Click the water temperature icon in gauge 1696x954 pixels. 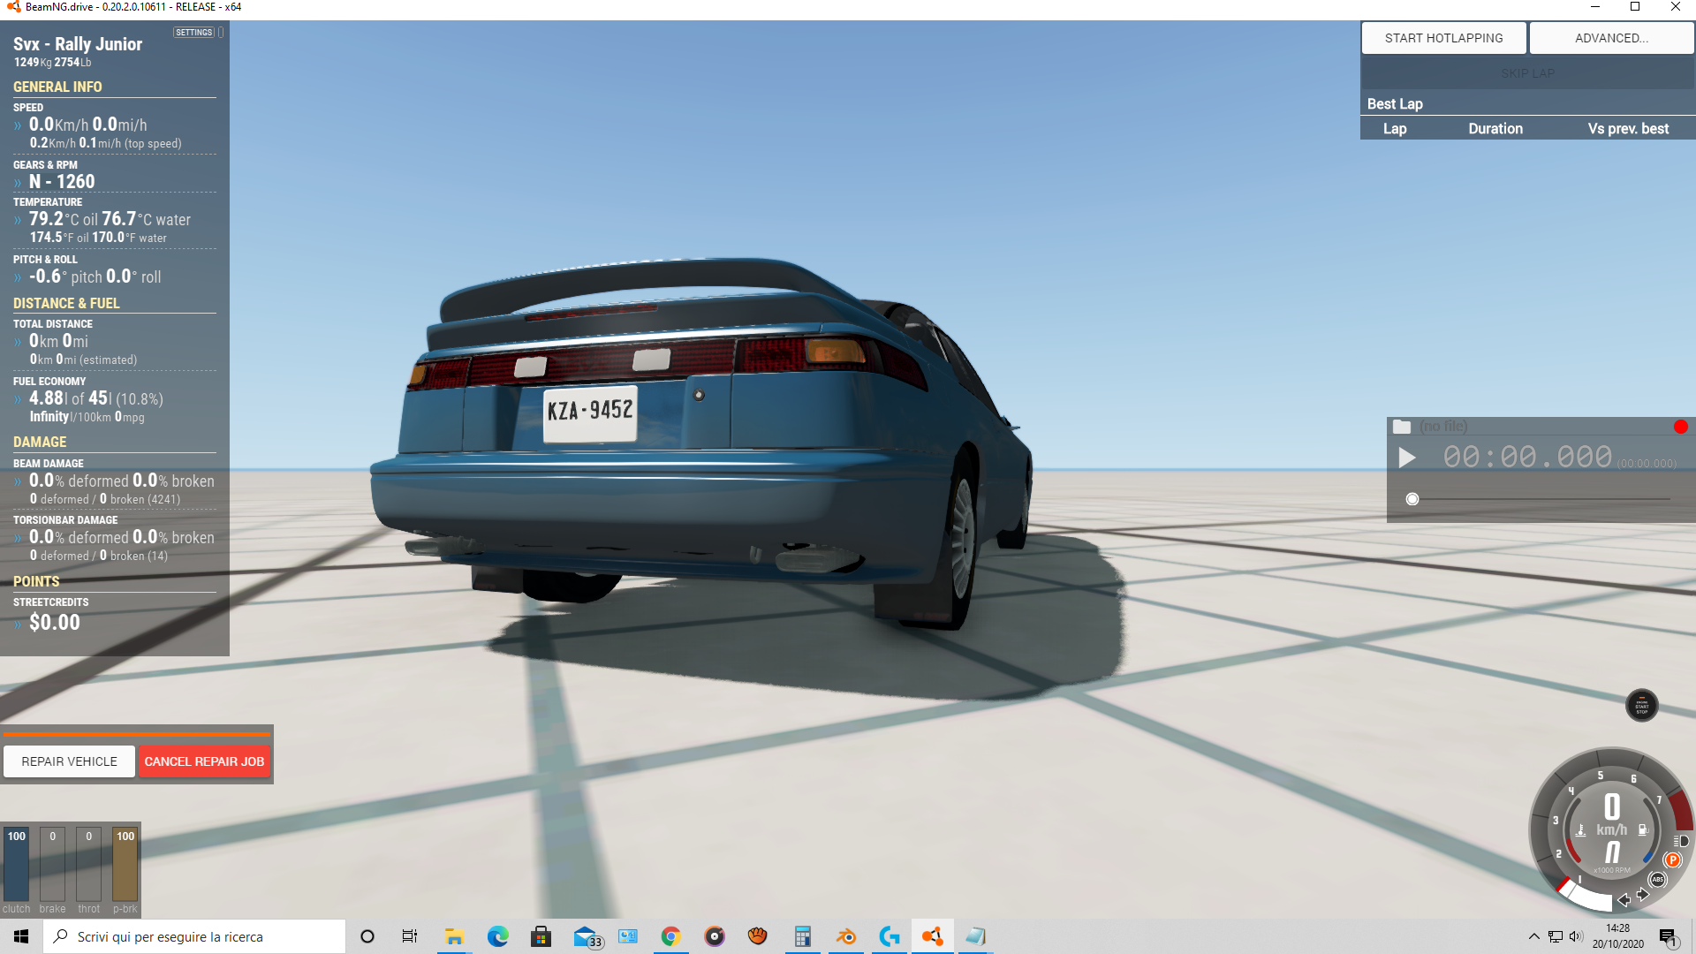coord(1580,829)
